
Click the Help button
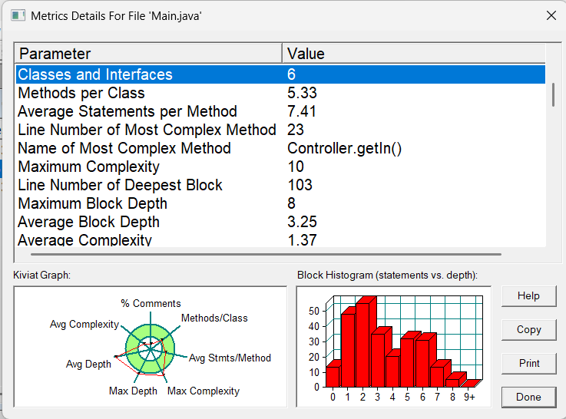(528, 295)
